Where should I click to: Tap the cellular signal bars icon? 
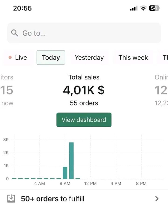(134, 8)
